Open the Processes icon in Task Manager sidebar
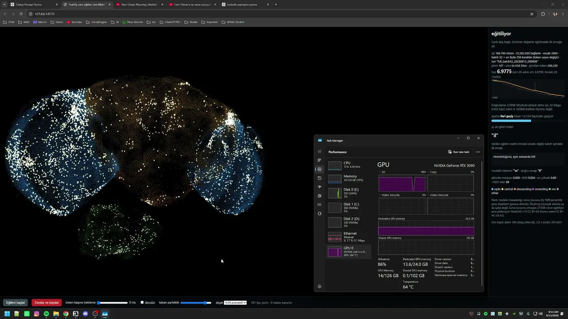This screenshot has width=568, height=319. coord(319,160)
